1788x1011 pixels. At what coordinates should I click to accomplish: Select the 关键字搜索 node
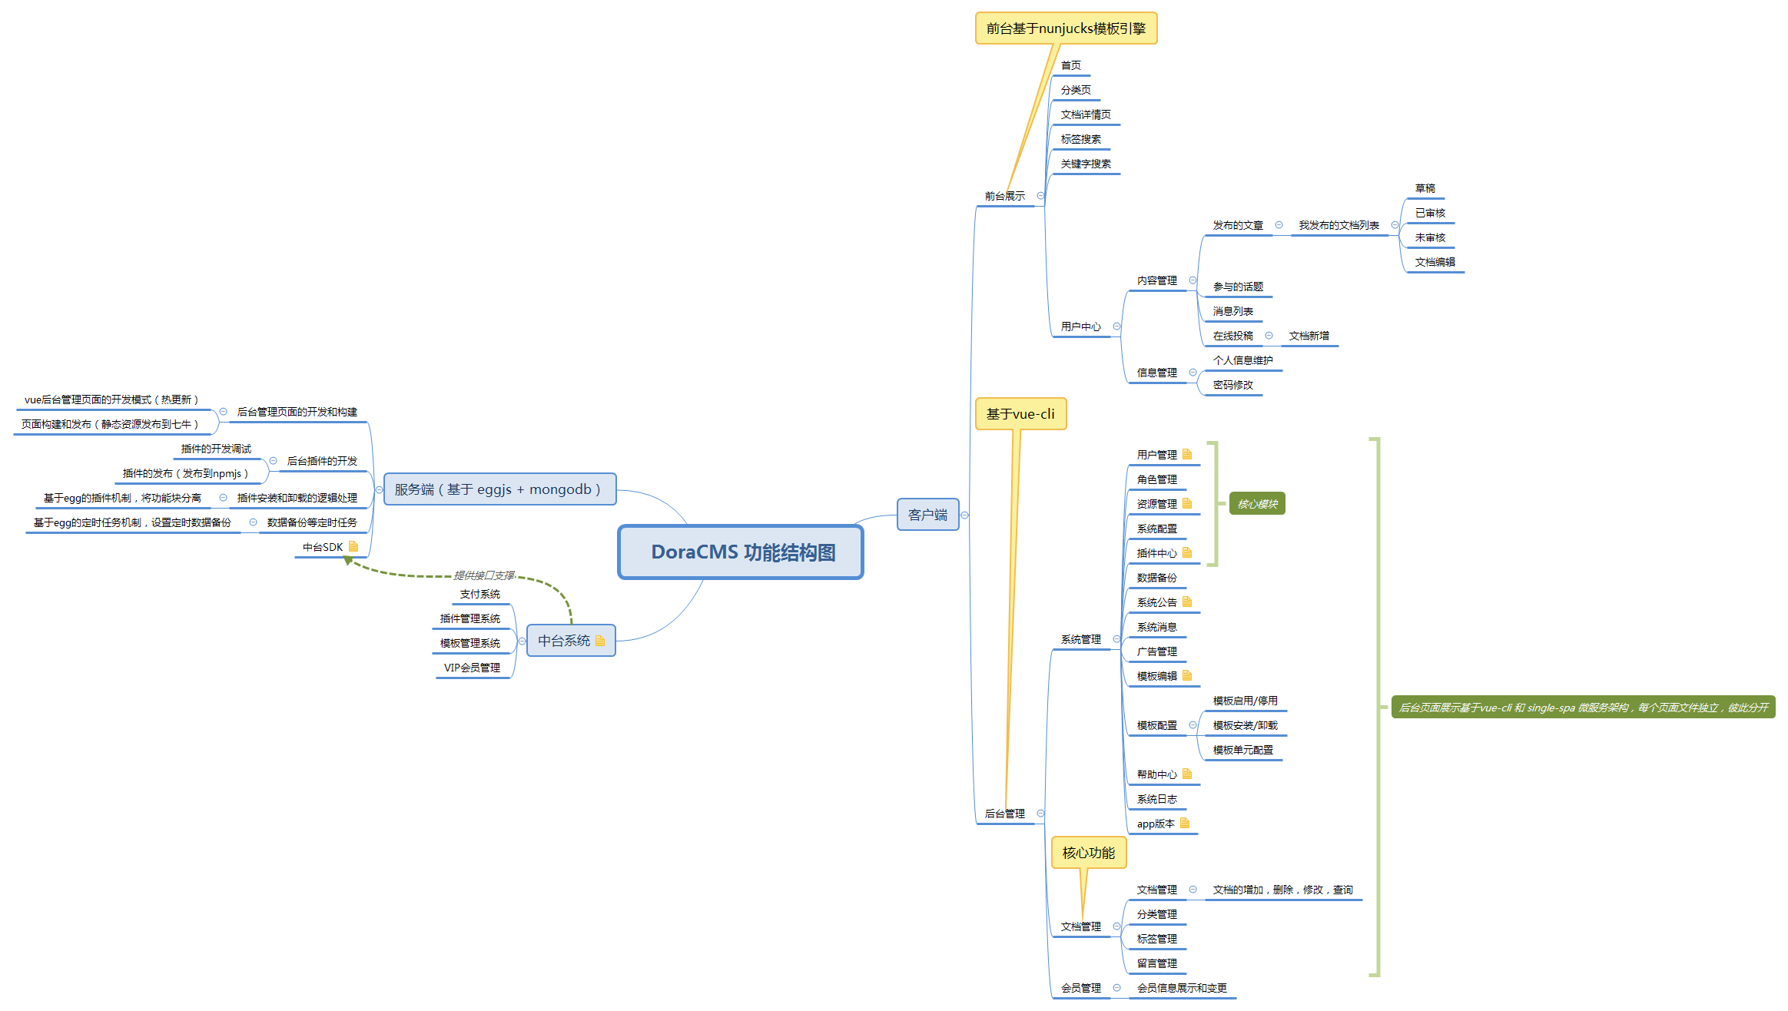coord(1086,164)
